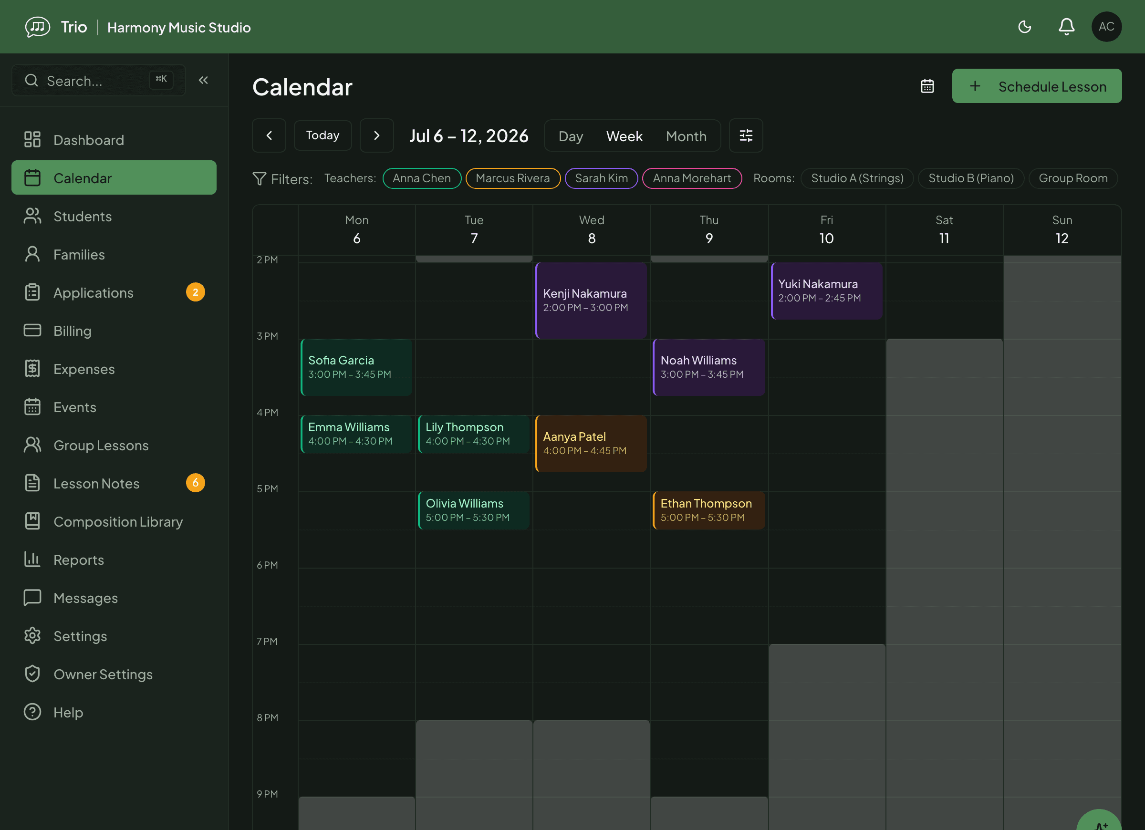Open Applications in sidebar
This screenshot has width=1145, height=830.
coord(114,292)
